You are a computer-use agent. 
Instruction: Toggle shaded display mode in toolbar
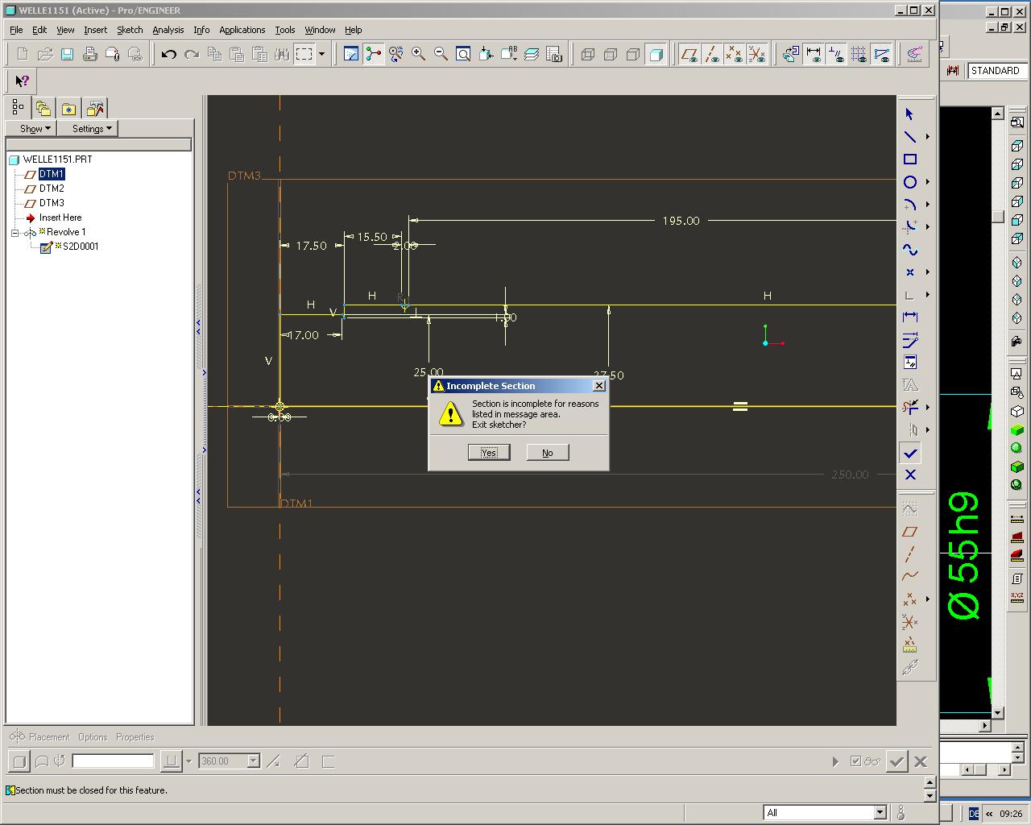tap(656, 54)
